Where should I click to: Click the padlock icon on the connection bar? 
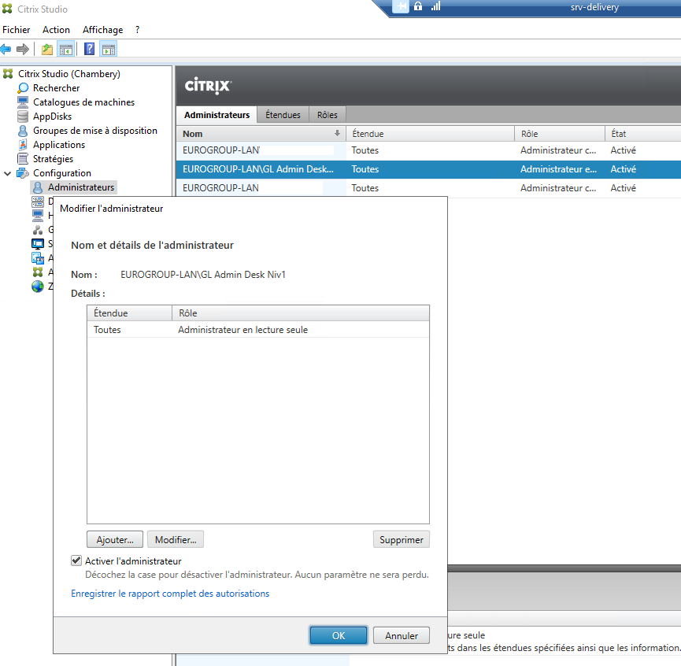tap(418, 6)
